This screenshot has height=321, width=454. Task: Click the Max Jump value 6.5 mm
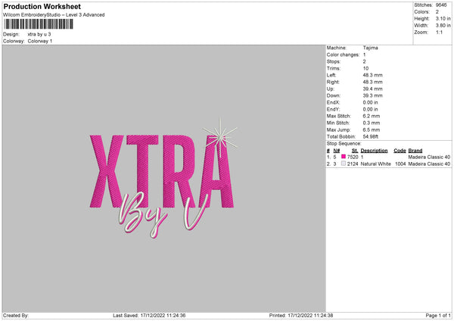coord(372,130)
